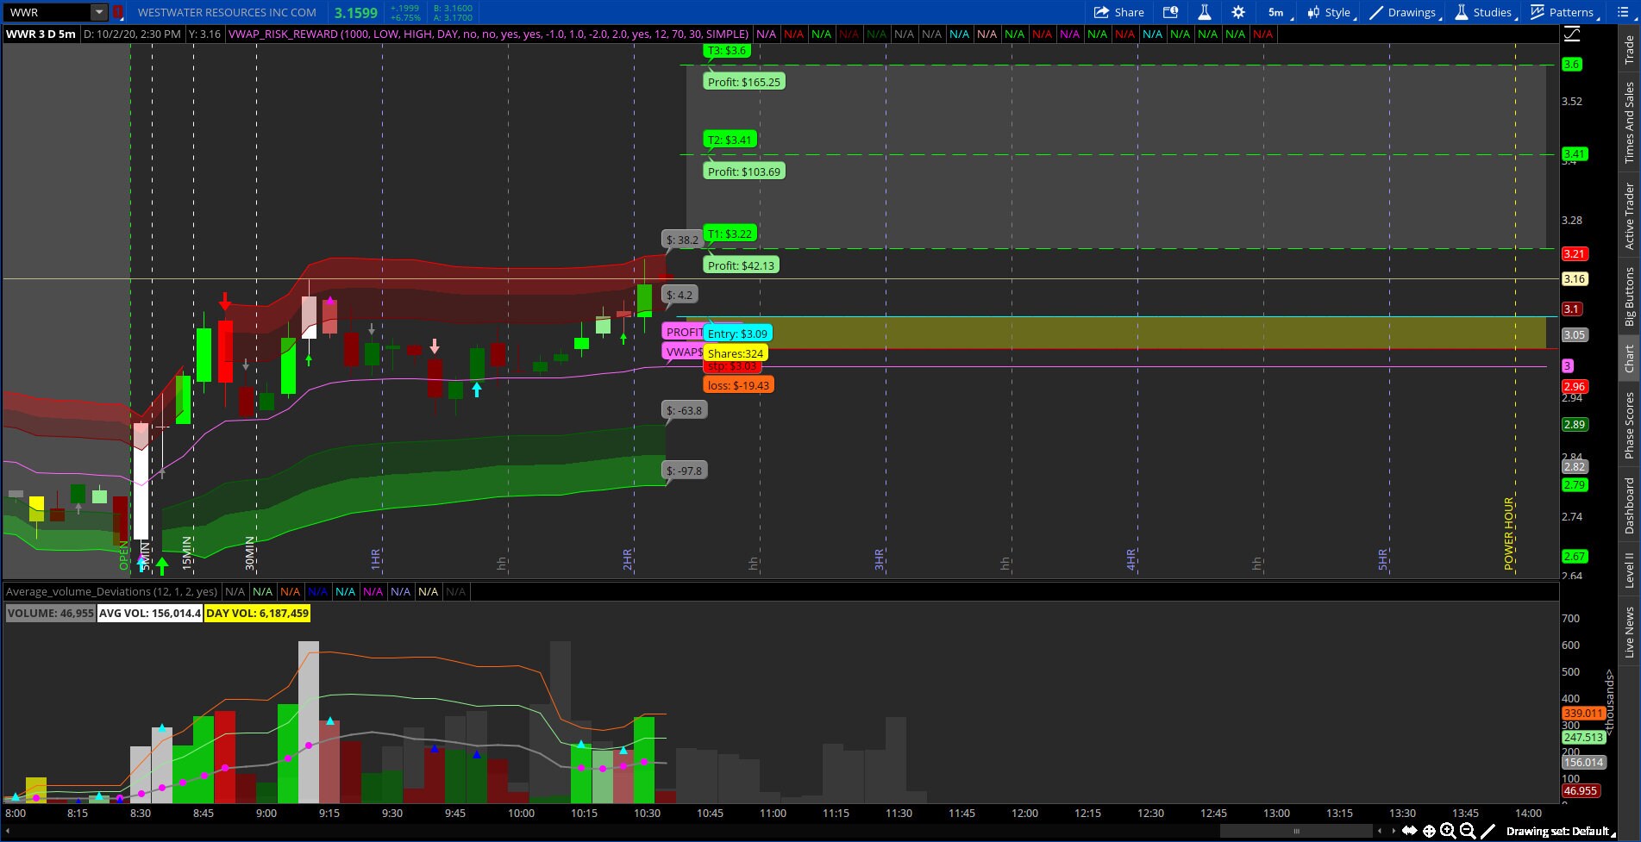The image size is (1641, 842).
Task: Zoom in with the magnifier plus icon
Action: point(1447,832)
